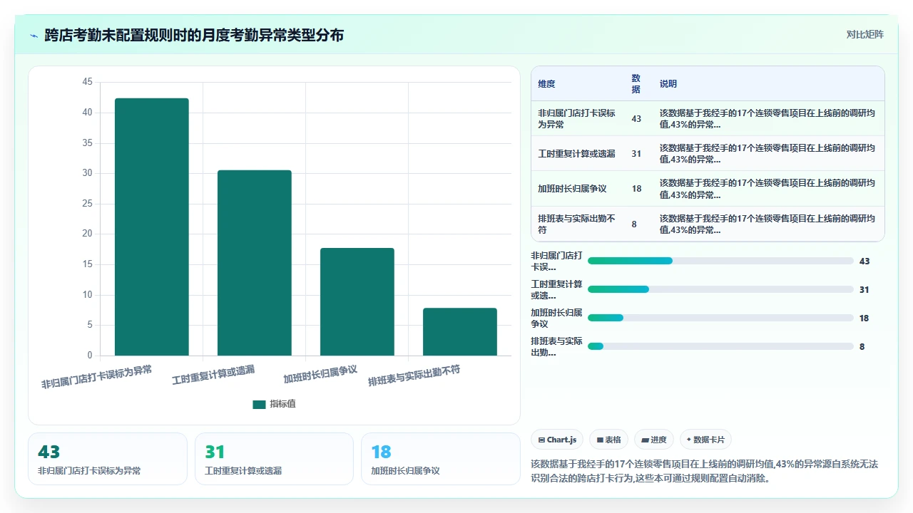This screenshot has height=513, width=913.
Task: Click the description in the 工时重复计算或遗漏 row
Action: 767,154
